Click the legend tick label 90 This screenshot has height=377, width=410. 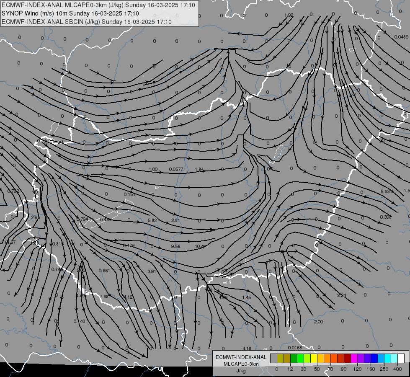tap(343, 369)
